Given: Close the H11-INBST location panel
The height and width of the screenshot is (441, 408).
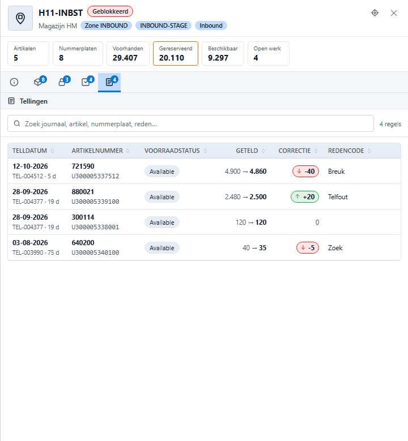Looking at the screenshot, I should [394, 13].
